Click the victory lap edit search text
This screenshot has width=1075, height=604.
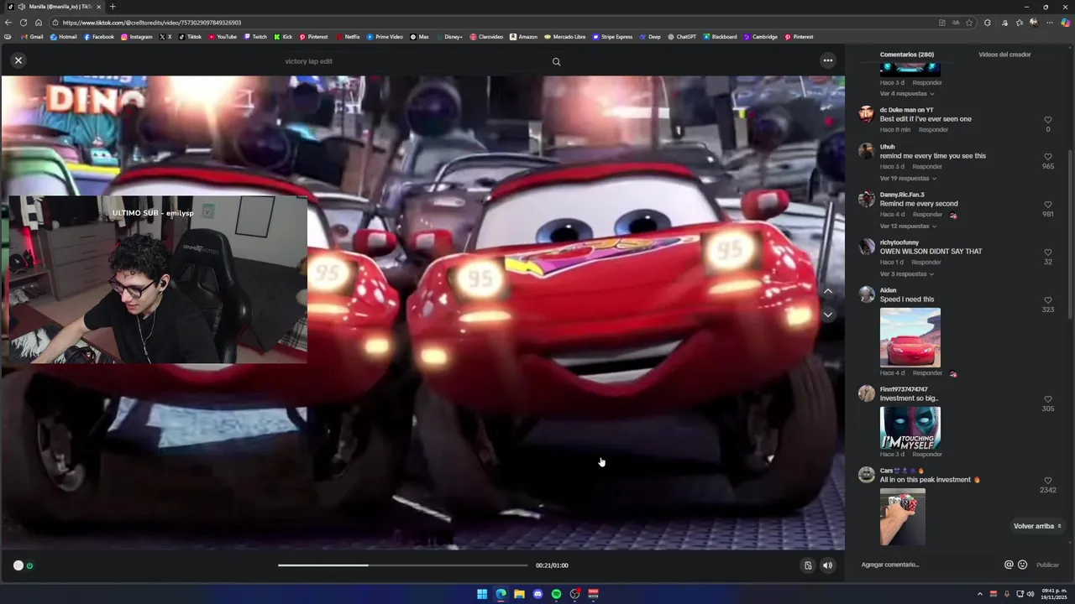(x=308, y=61)
